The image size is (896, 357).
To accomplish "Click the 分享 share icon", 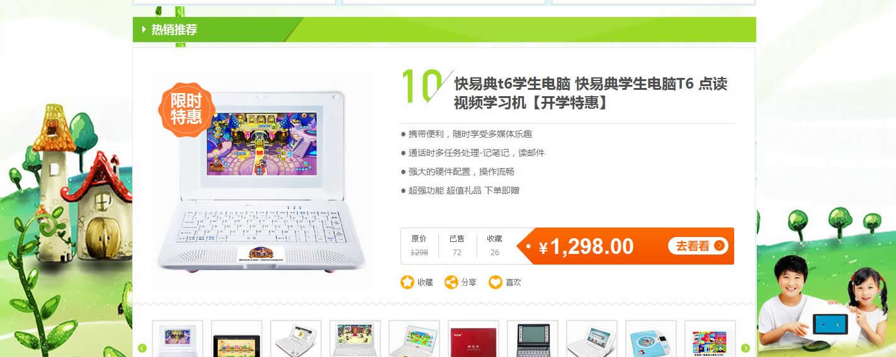I will click(451, 282).
